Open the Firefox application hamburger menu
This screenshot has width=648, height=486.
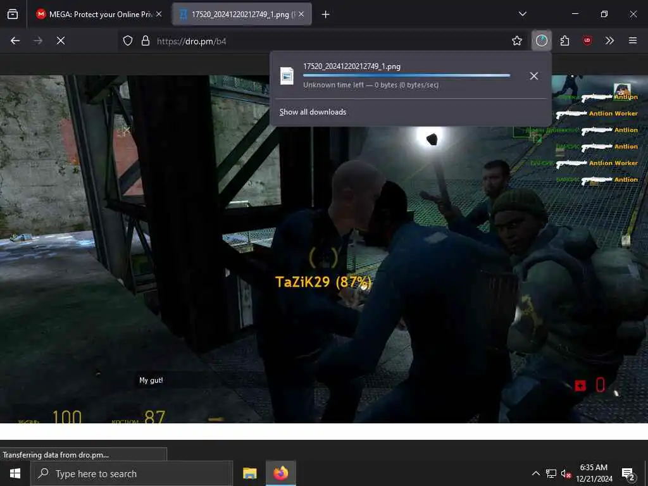point(633,40)
